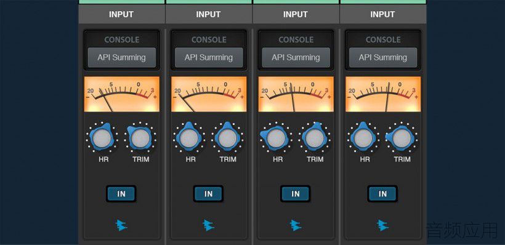Viewport: 505px width, 245px height.
Task: Open API Summing console selector in third strip
Action: [x=296, y=58]
